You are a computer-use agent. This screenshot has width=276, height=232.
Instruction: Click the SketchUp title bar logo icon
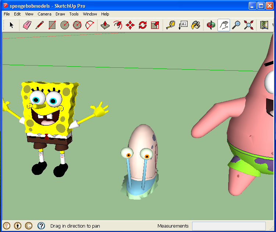point(6,6)
